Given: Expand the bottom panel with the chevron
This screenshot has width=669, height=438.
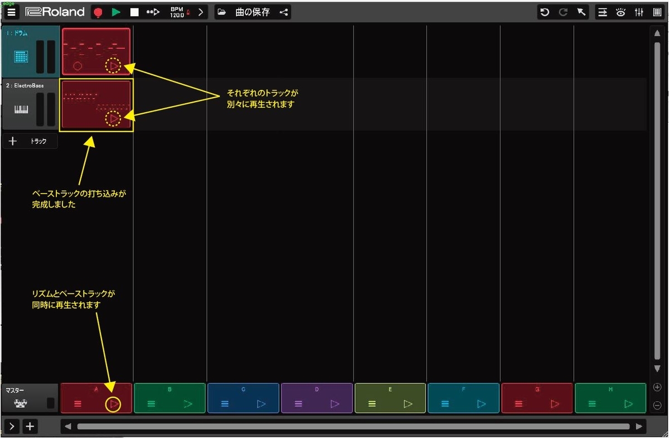Looking at the screenshot, I should click(x=11, y=426).
